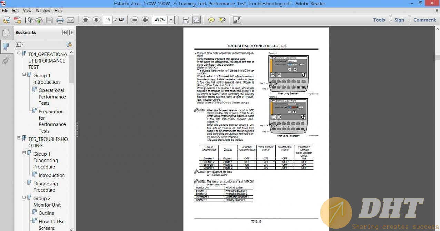The width and height of the screenshot is (440, 231).
Task: Click the right arrow beside Bookmarks header
Action: pos(72,33)
